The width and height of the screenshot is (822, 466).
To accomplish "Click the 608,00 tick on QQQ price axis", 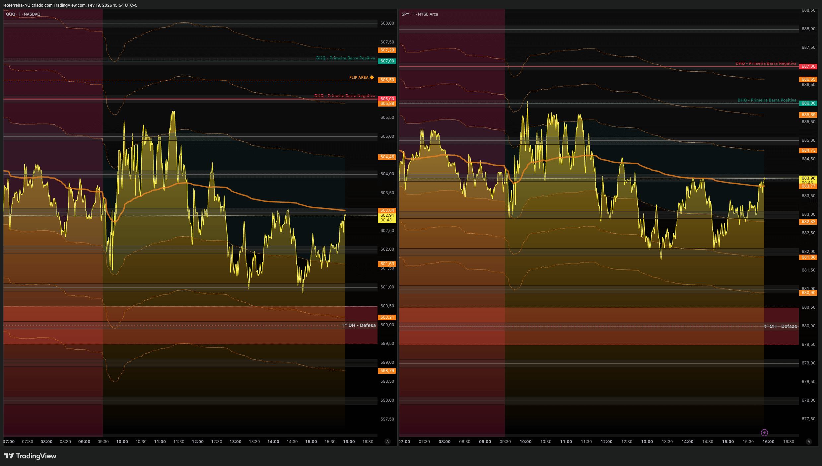I will tap(387, 23).
